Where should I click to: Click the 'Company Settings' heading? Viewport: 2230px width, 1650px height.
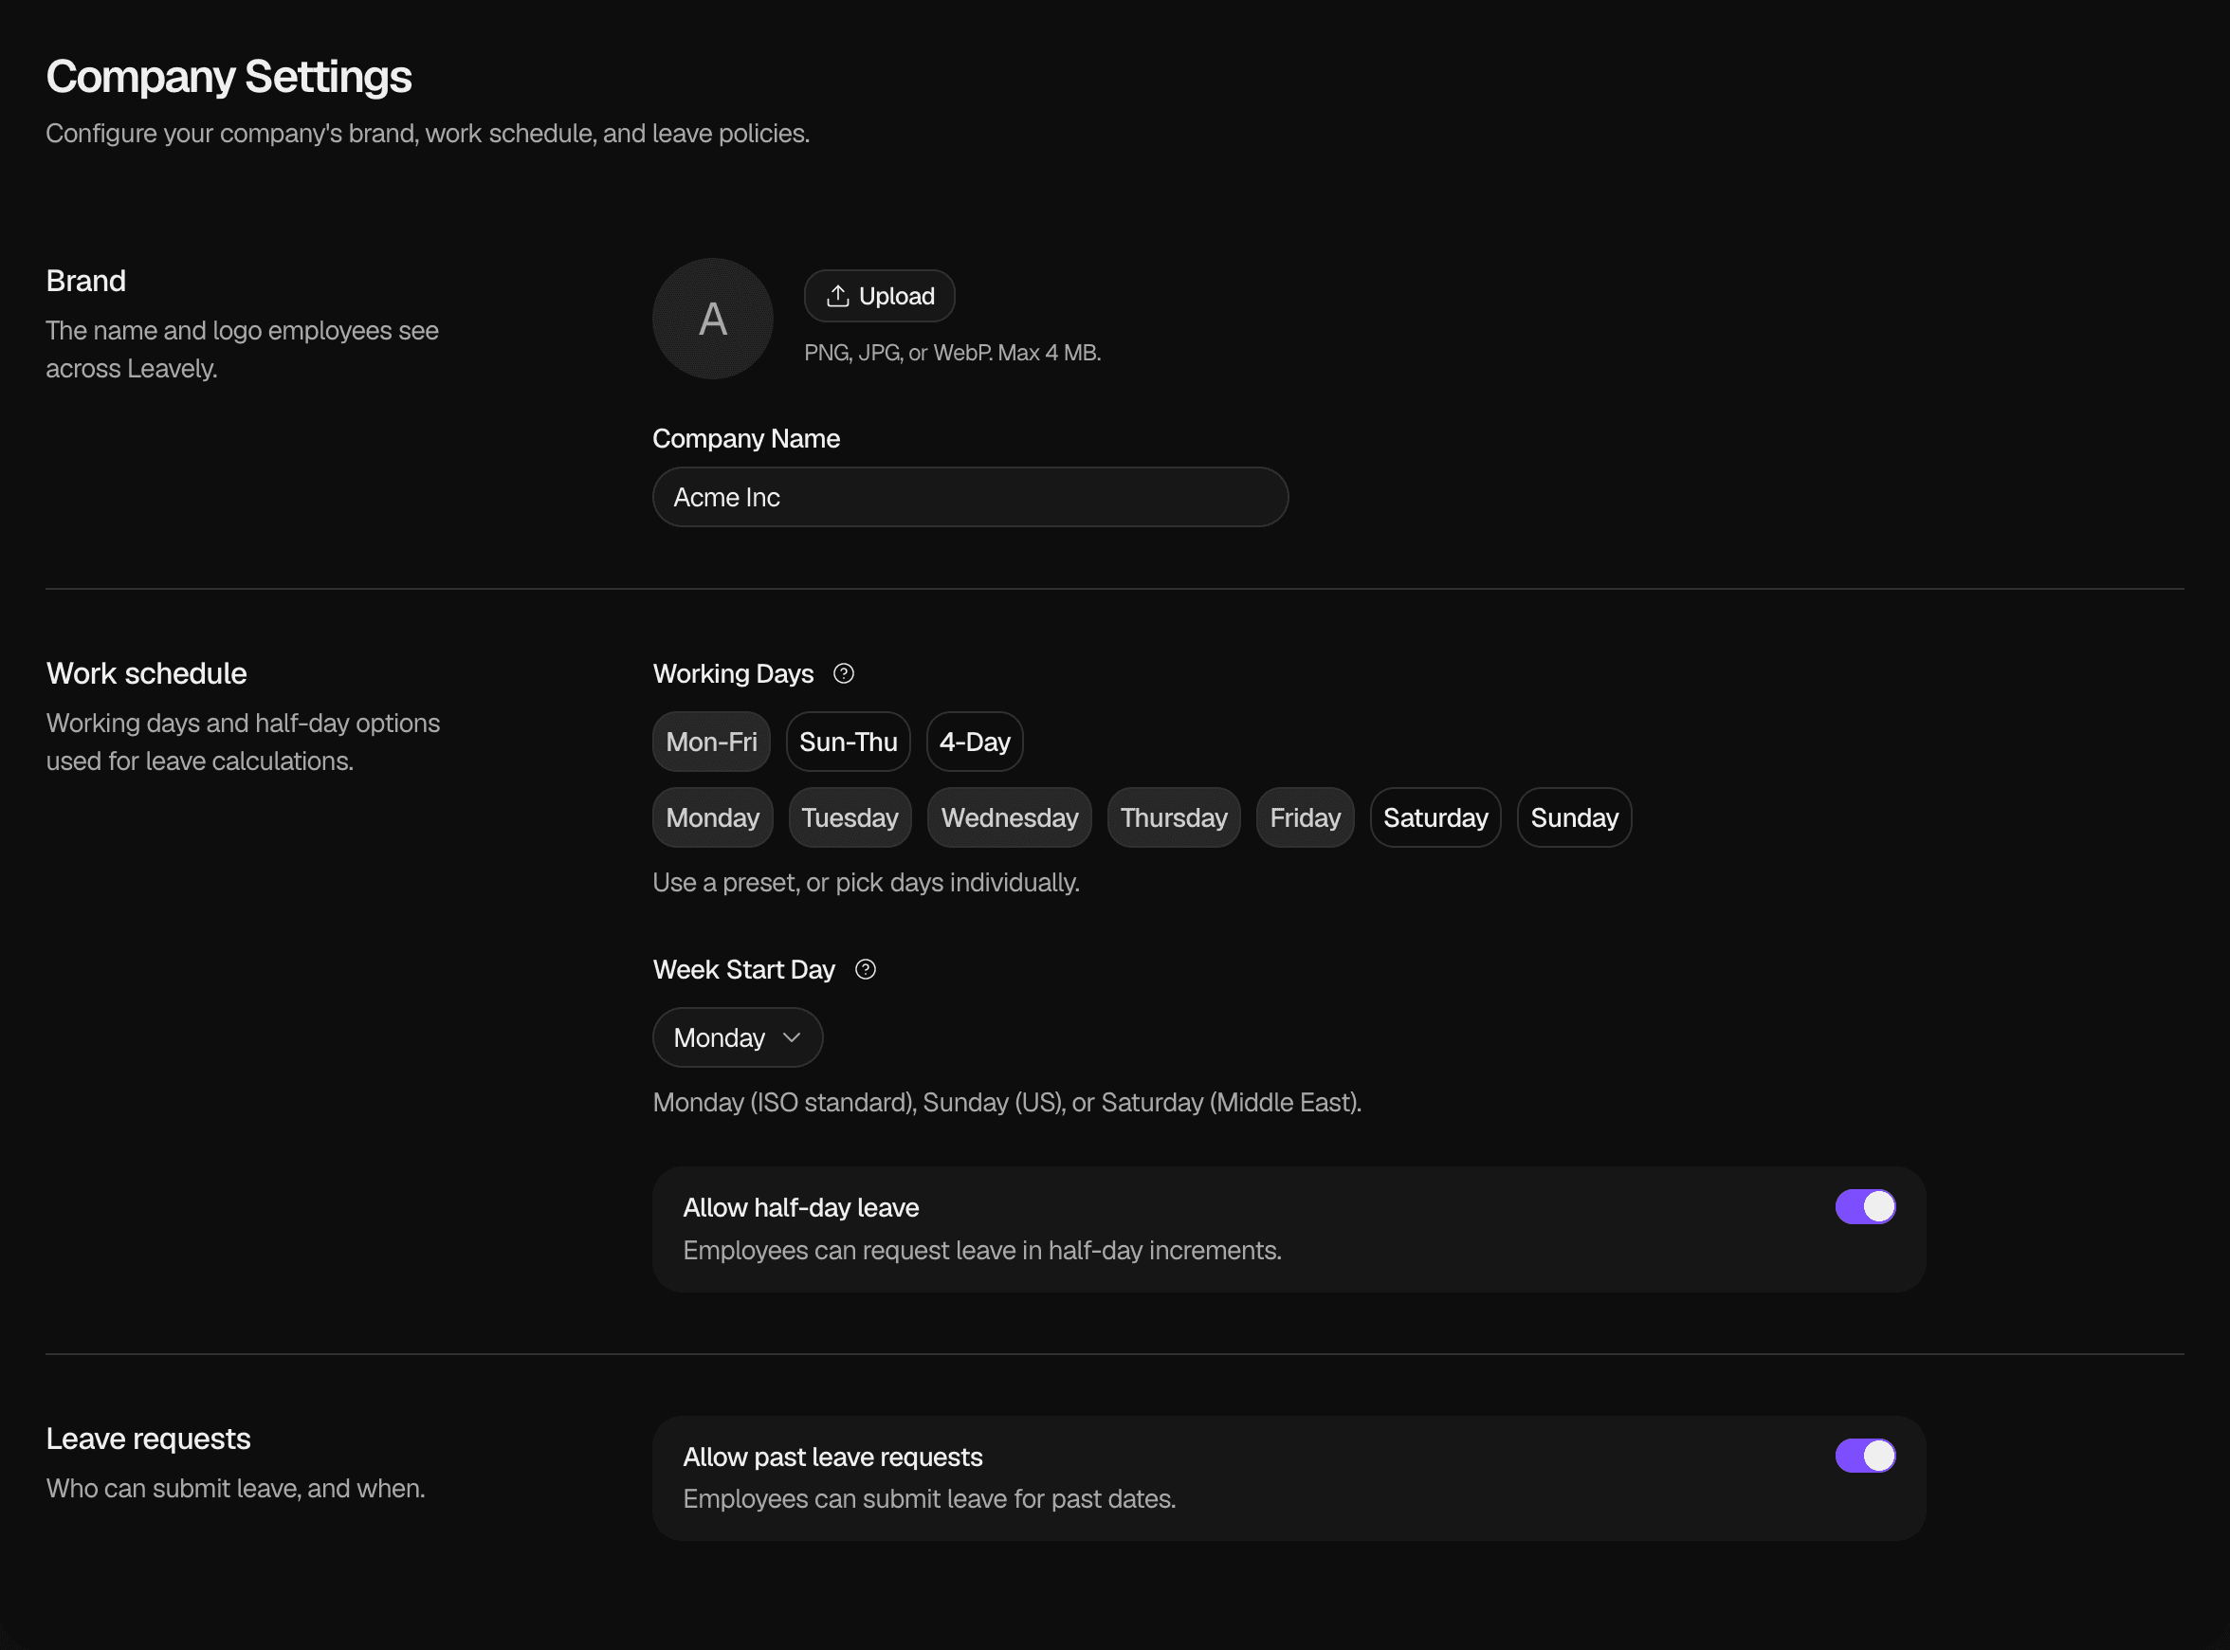tap(228, 77)
